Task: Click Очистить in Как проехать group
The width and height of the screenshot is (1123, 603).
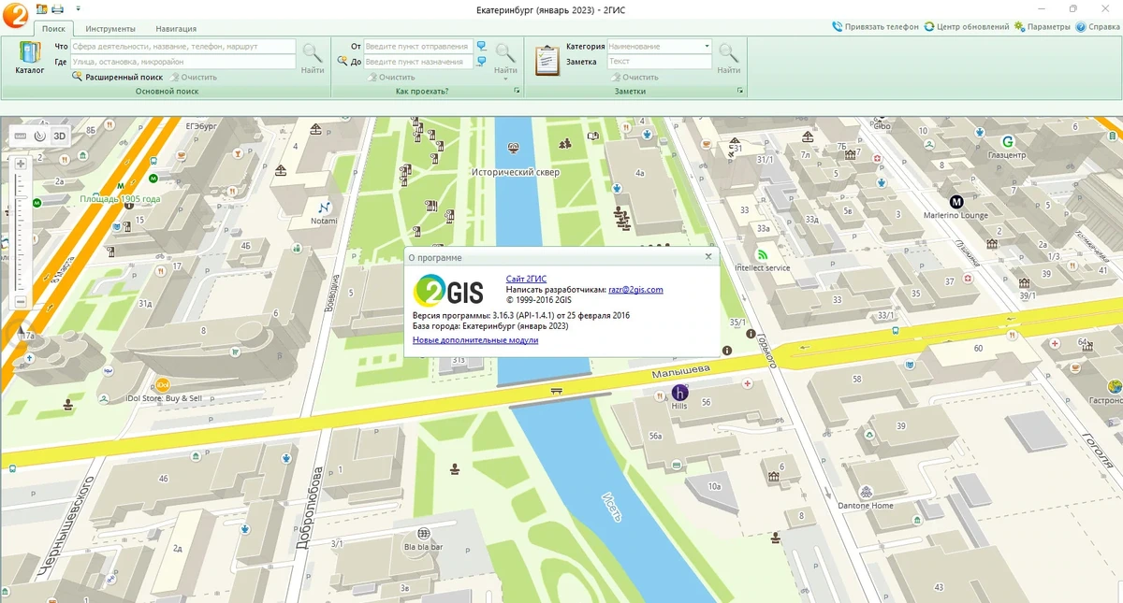Action: point(390,78)
